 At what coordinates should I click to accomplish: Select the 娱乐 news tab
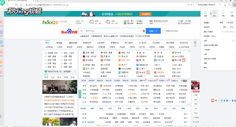[59, 77]
